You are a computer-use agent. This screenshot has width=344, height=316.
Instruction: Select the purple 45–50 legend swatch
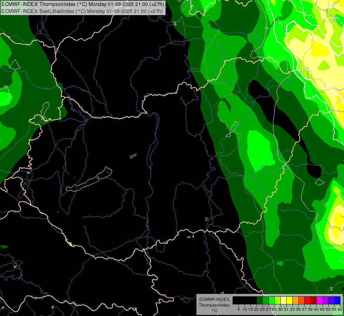coord(325,300)
